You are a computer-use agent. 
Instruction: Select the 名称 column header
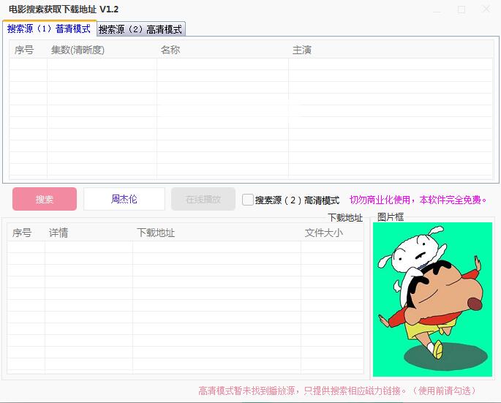tap(170, 50)
